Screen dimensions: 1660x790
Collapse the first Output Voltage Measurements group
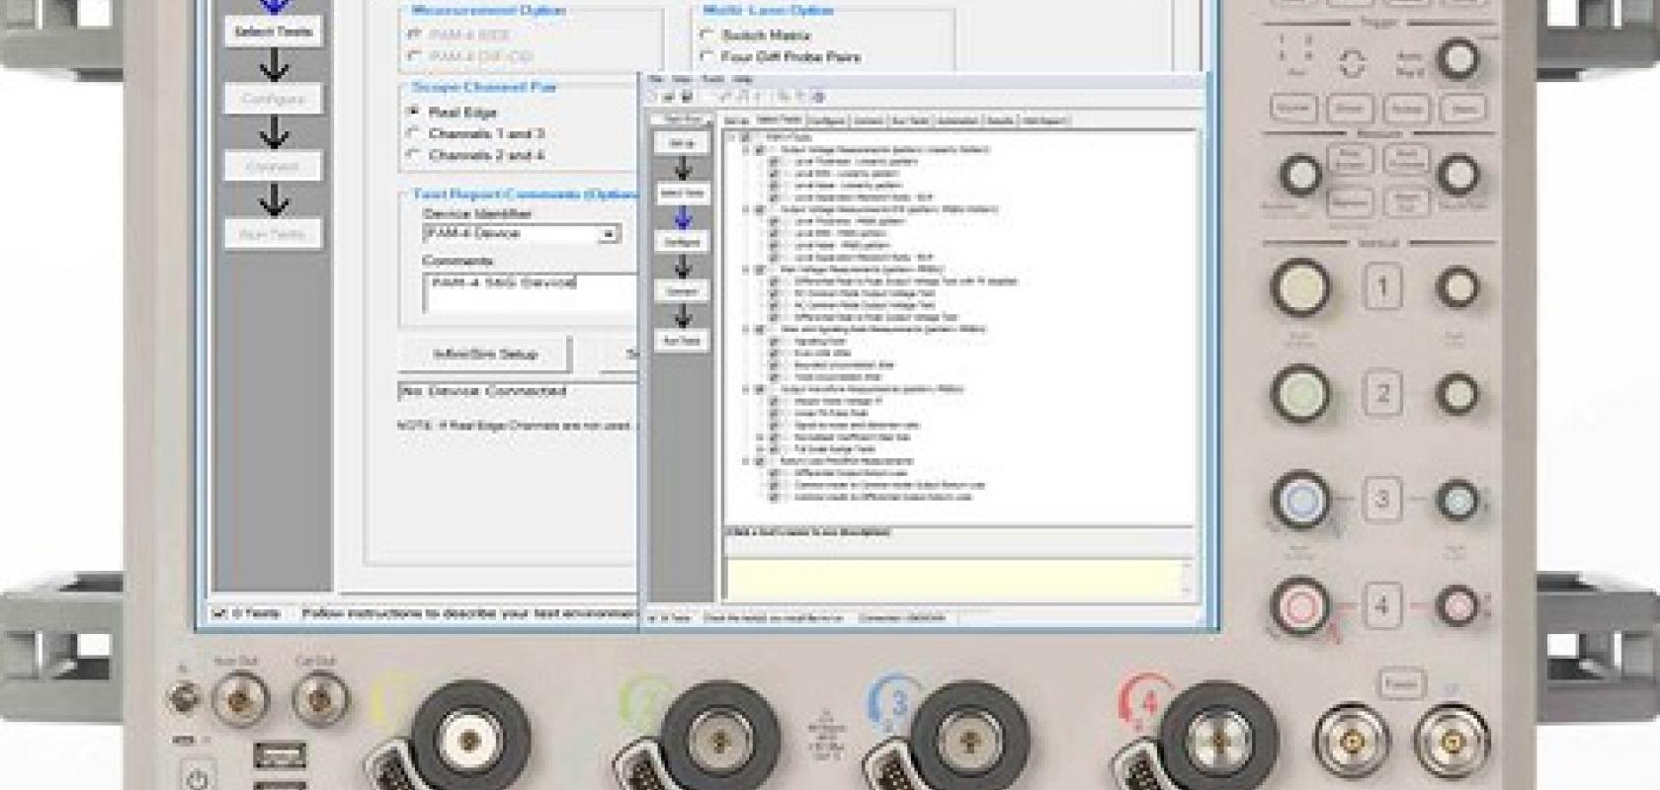click(746, 150)
